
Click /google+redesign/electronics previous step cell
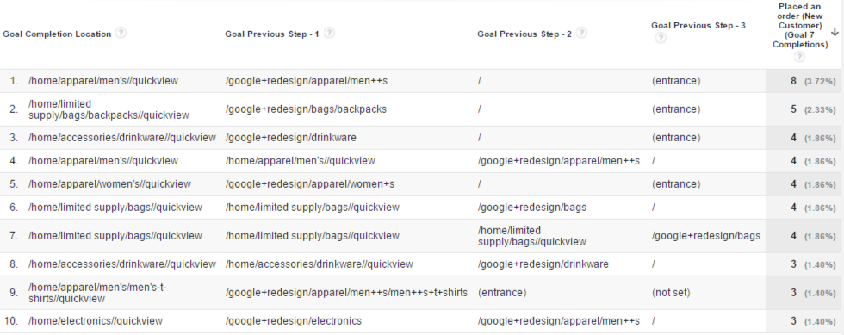pyautogui.click(x=294, y=321)
